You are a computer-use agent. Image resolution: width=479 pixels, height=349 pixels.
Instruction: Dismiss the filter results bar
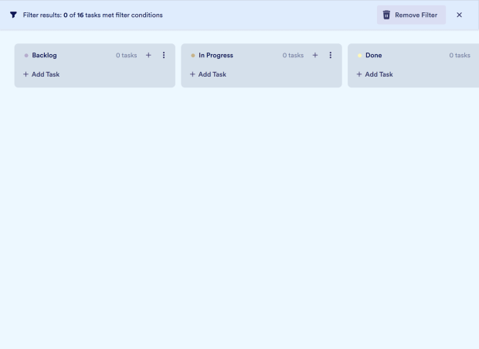tap(459, 15)
